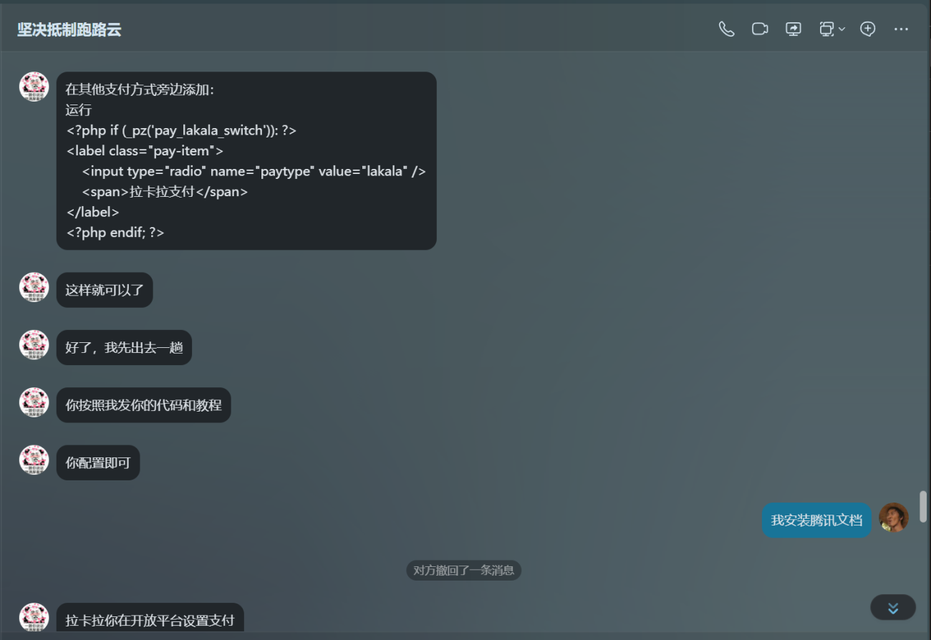
Task: Click the message 拉卡拉你在开放平台设置支付
Action: (x=150, y=619)
